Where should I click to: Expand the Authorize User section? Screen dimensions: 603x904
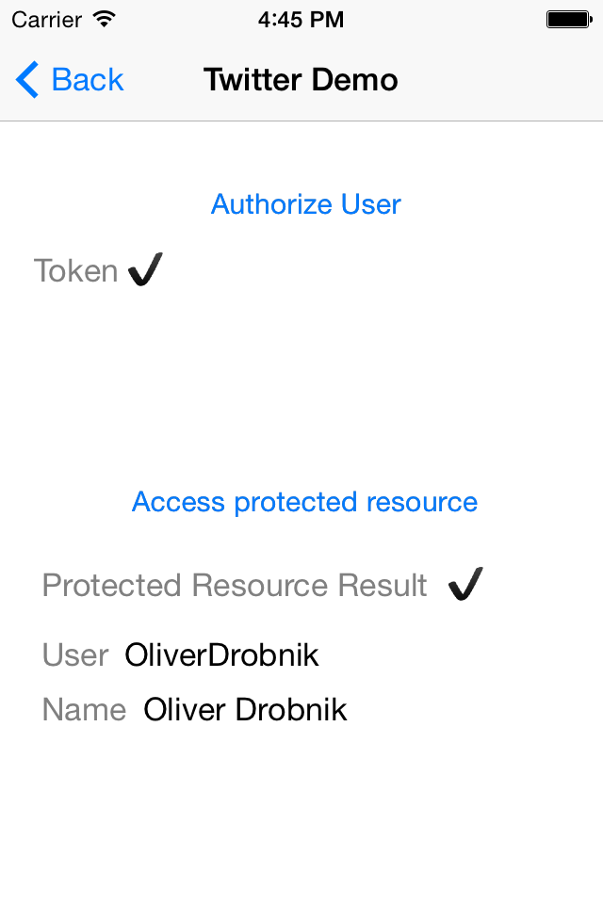305,203
